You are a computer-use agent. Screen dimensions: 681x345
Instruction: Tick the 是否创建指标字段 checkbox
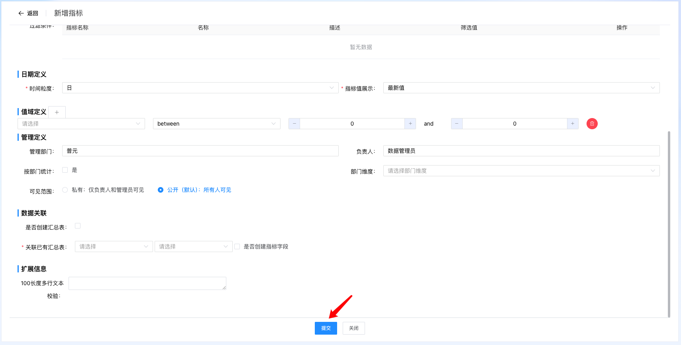(237, 246)
